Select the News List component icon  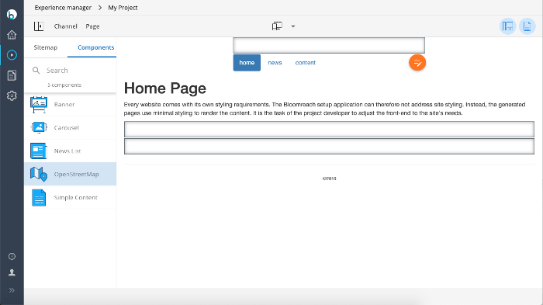pos(39,151)
